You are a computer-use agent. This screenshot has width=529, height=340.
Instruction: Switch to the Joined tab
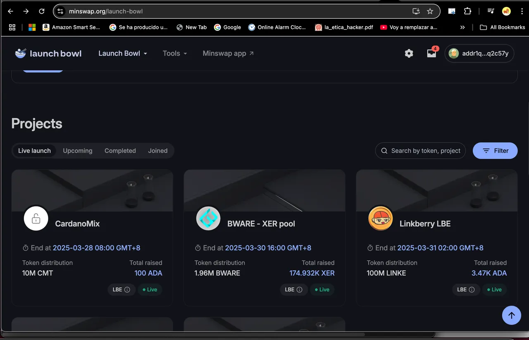[x=158, y=151]
